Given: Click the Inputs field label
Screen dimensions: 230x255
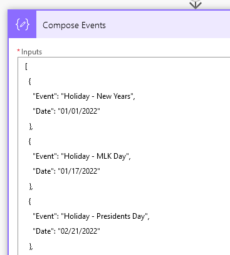Looking at the screenshot, I should (x=31, y=52).
